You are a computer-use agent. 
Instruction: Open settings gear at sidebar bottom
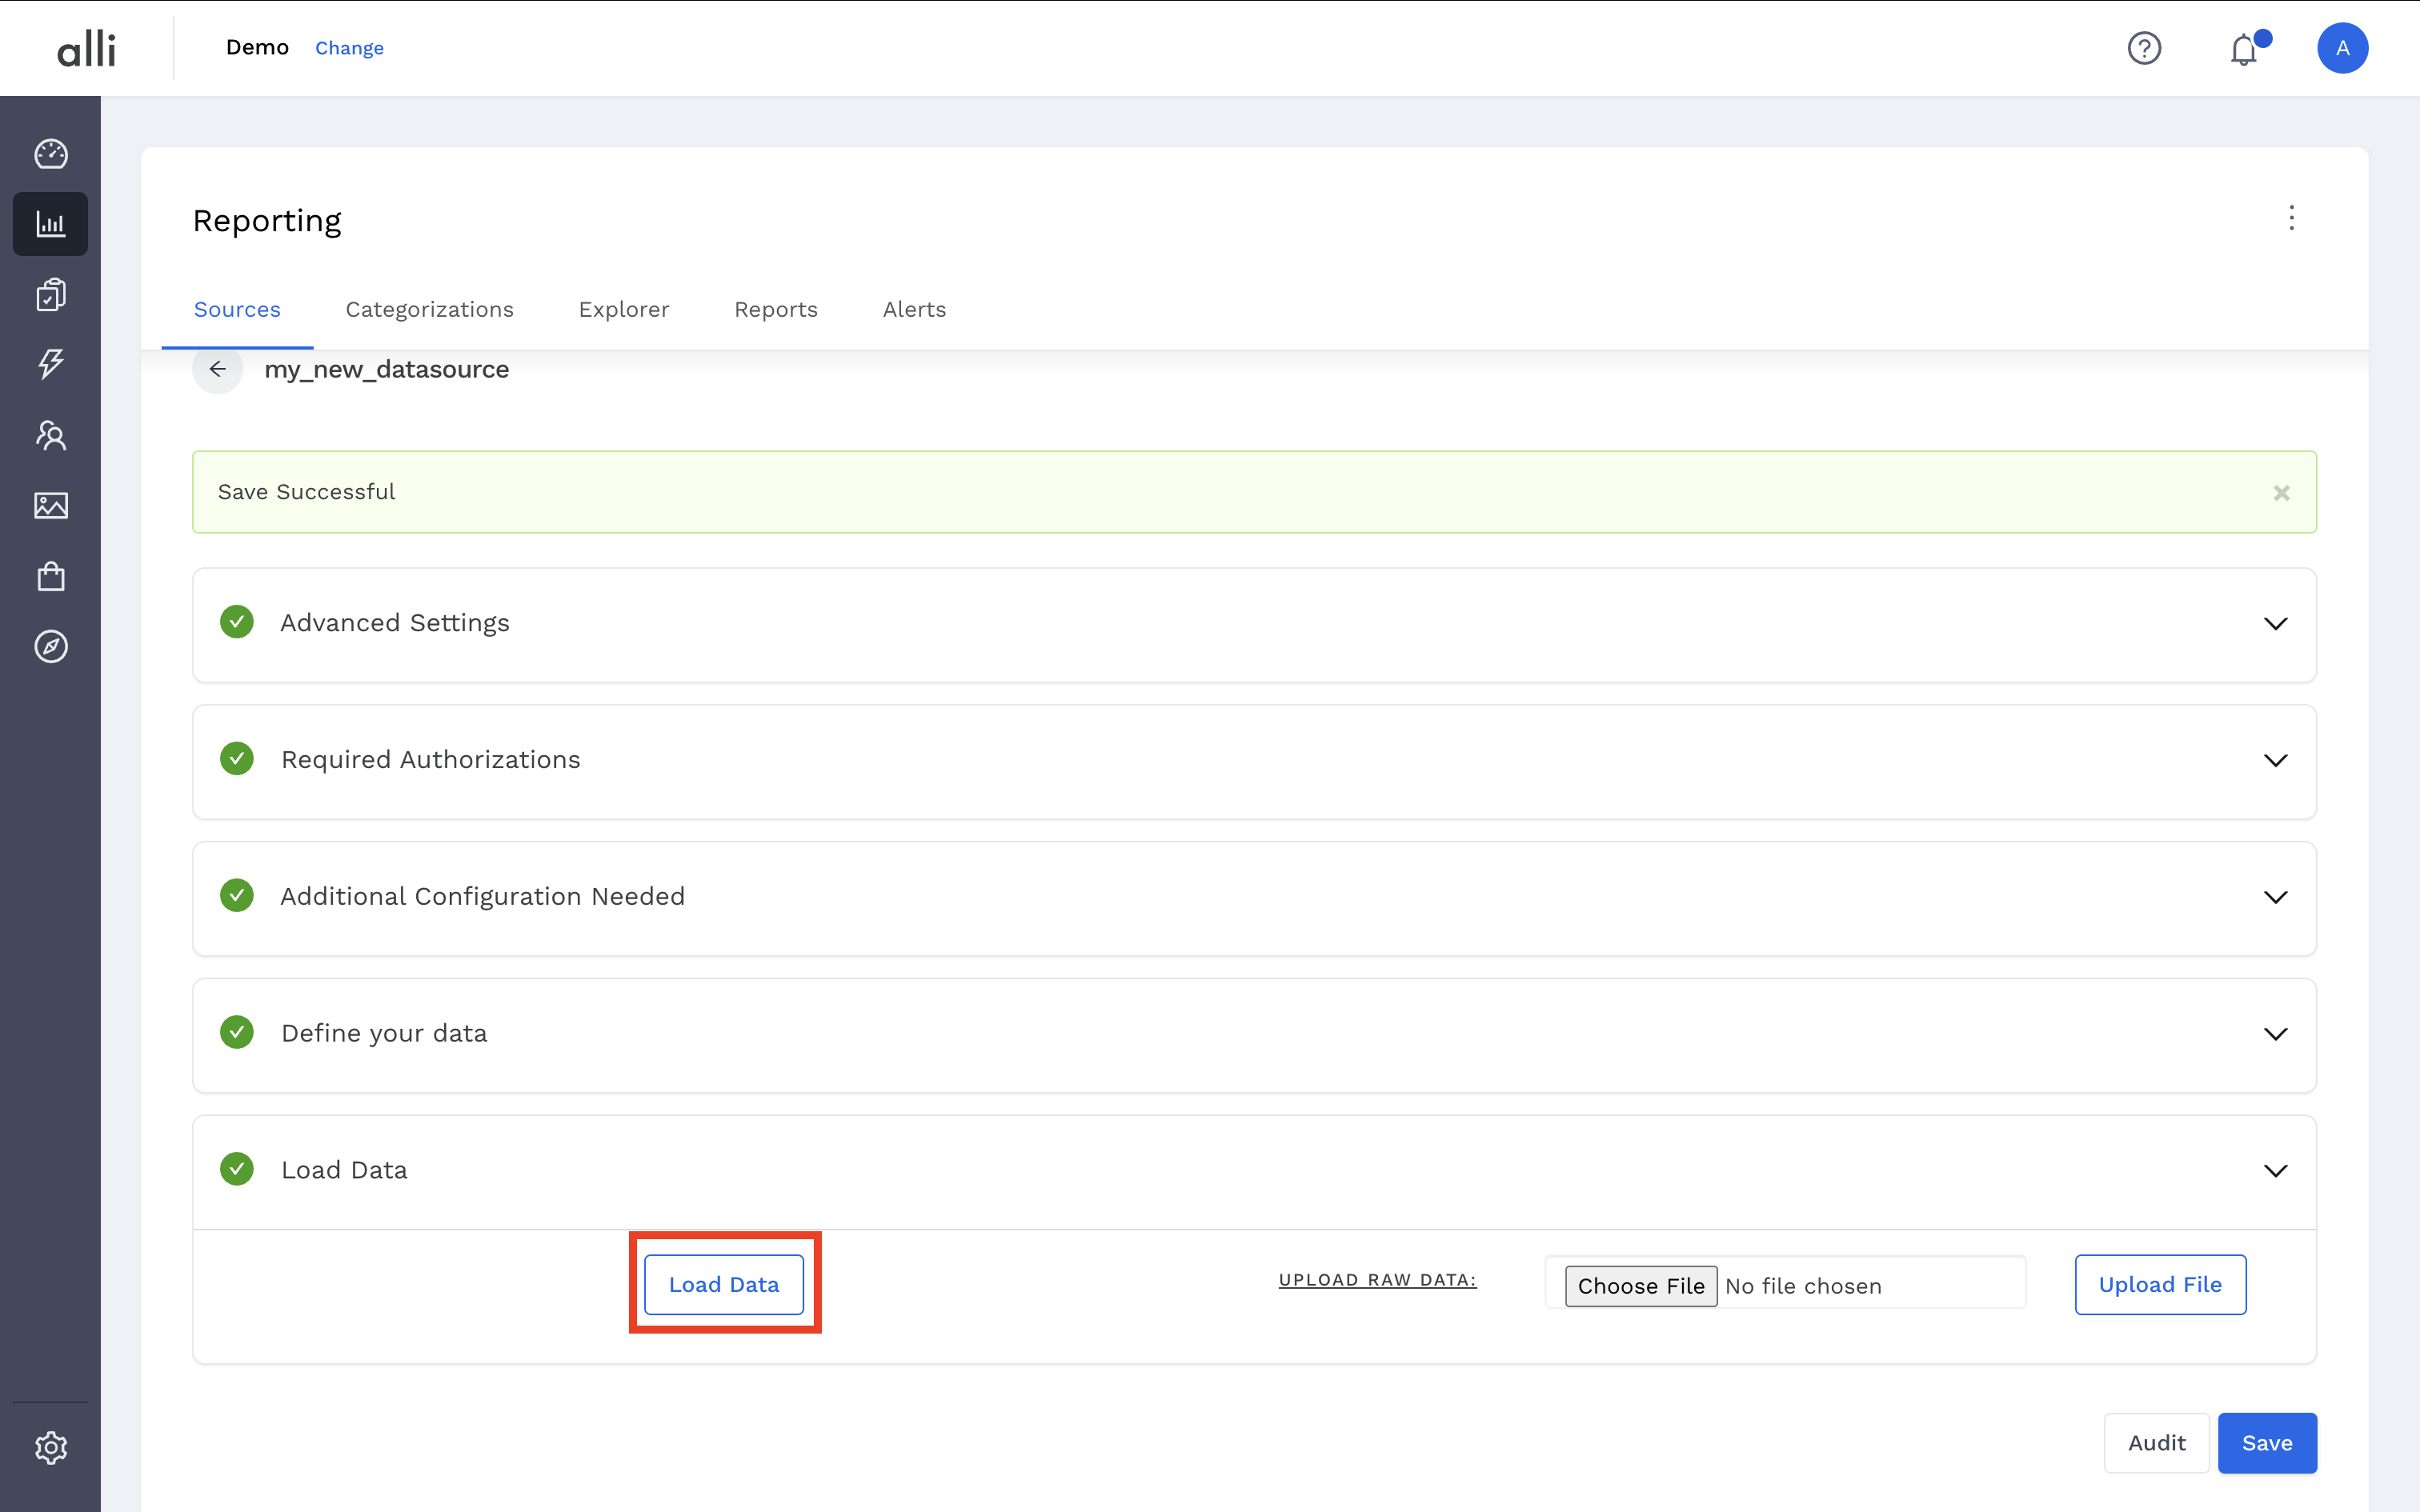coord(51,1447)
